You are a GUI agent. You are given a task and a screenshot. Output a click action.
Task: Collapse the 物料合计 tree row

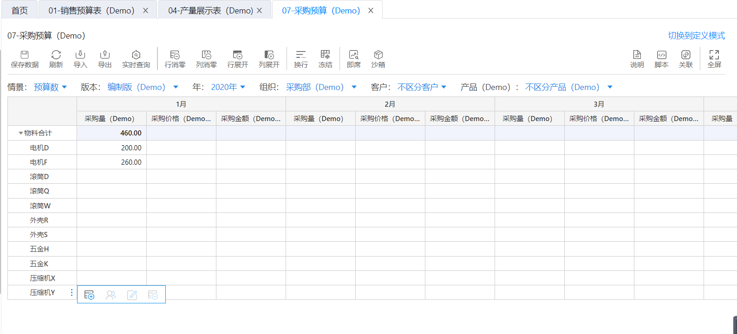click(x=20, y=133)
